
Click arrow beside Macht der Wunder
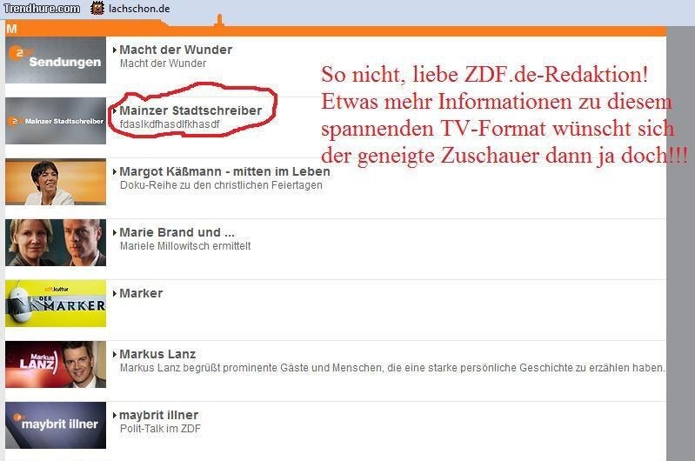coord(115,50)
